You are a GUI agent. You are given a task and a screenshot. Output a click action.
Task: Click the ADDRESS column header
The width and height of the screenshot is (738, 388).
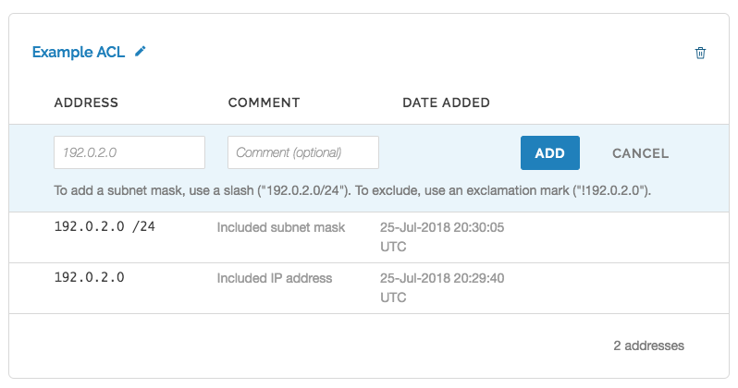[x=86, y=103]
